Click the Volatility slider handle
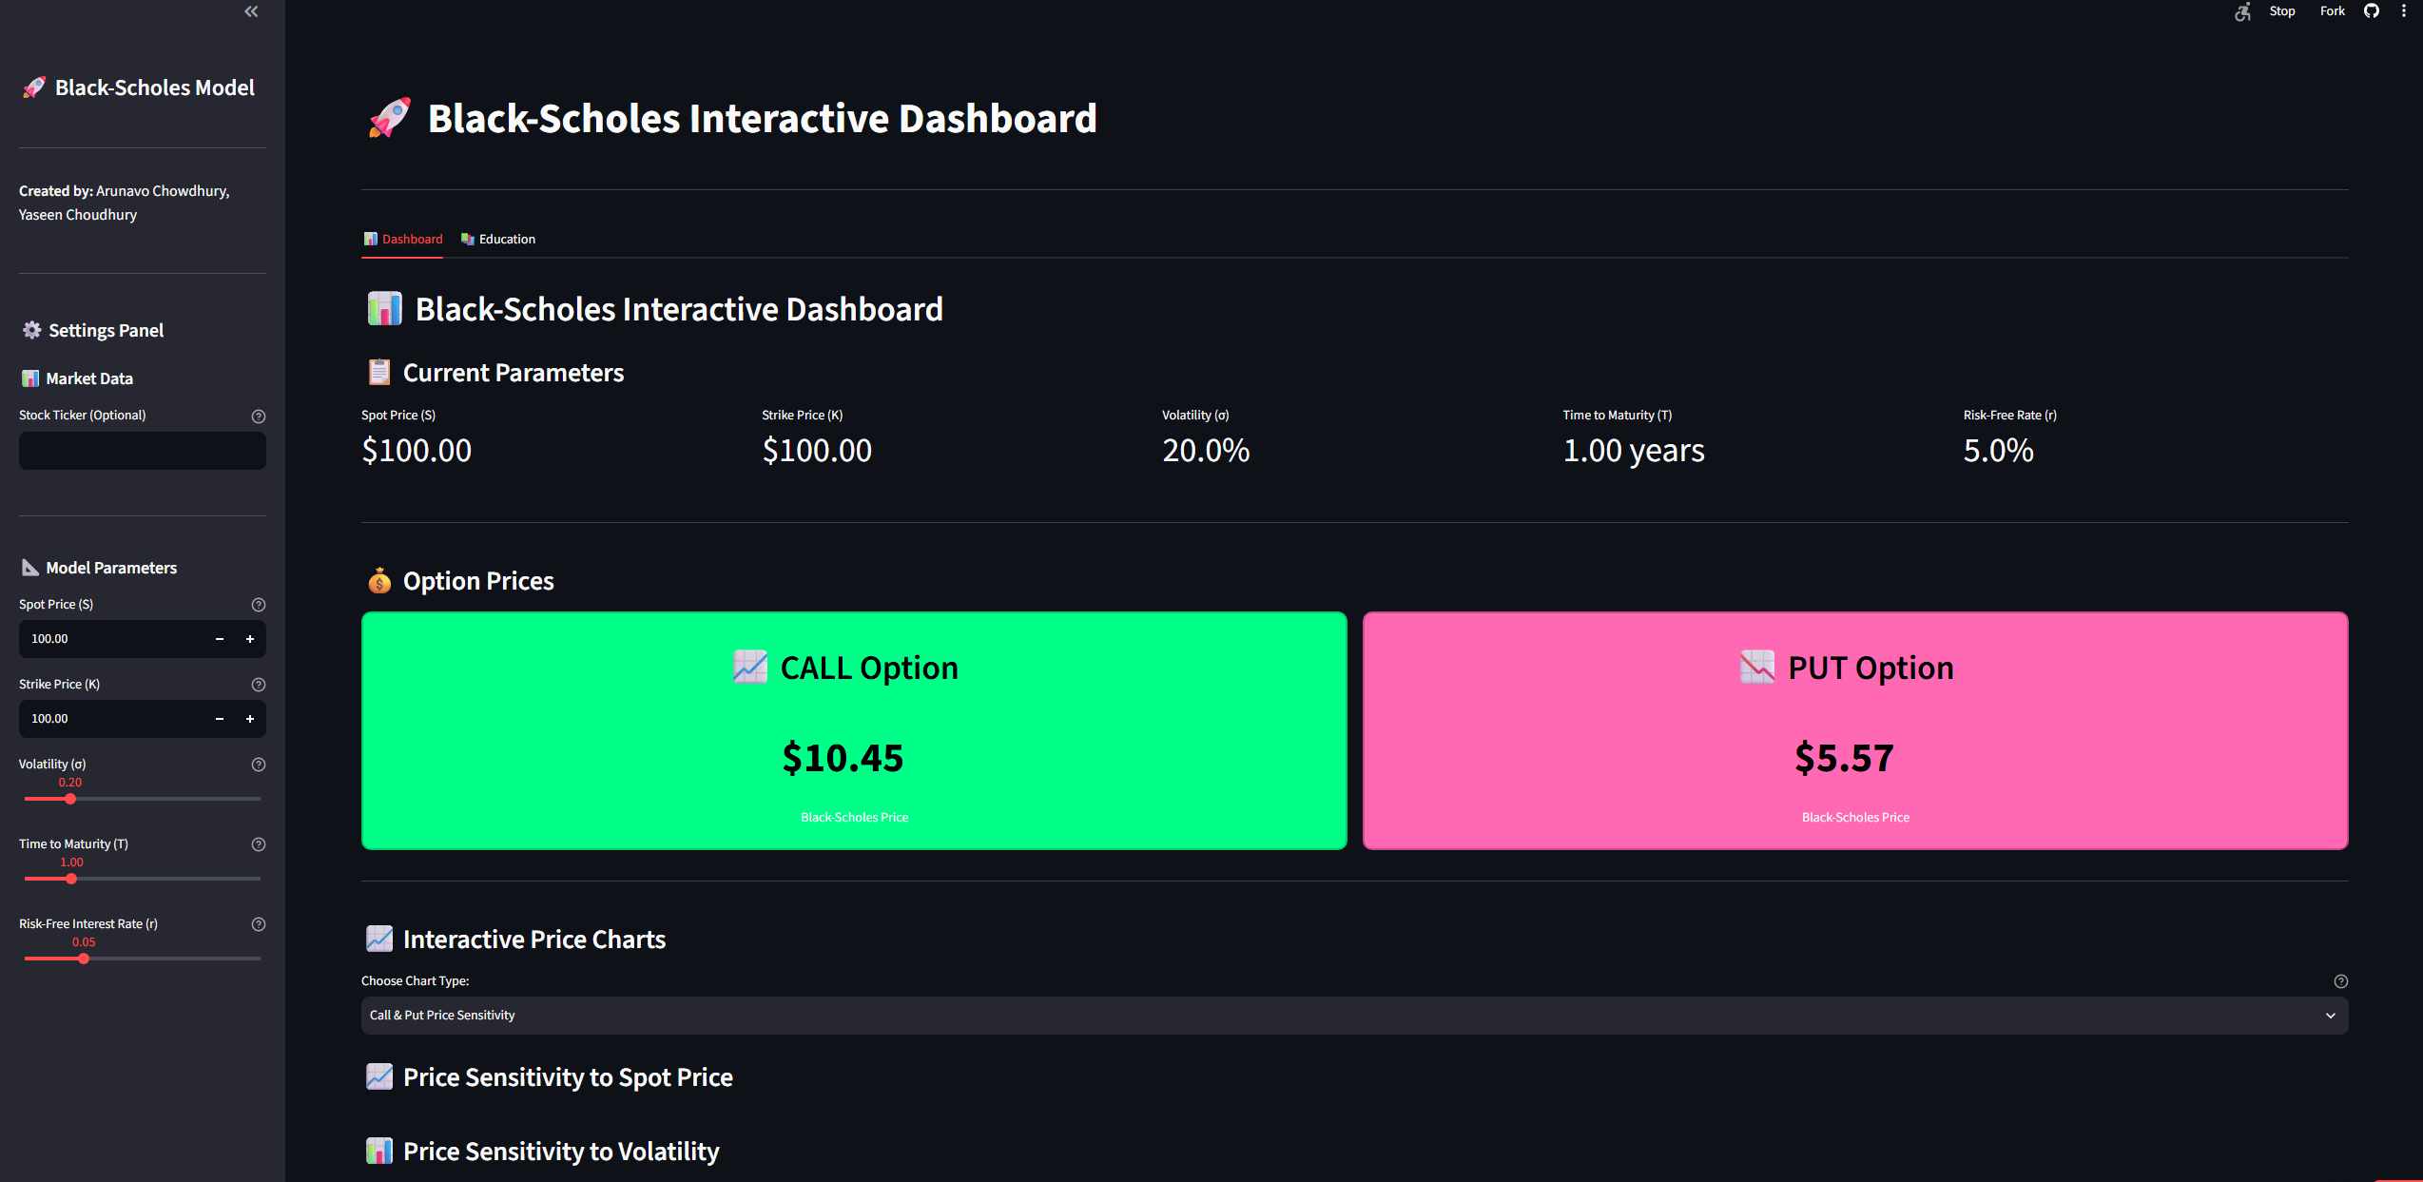Viewport: 2423px width, 1182px height. tap(70, 799)
